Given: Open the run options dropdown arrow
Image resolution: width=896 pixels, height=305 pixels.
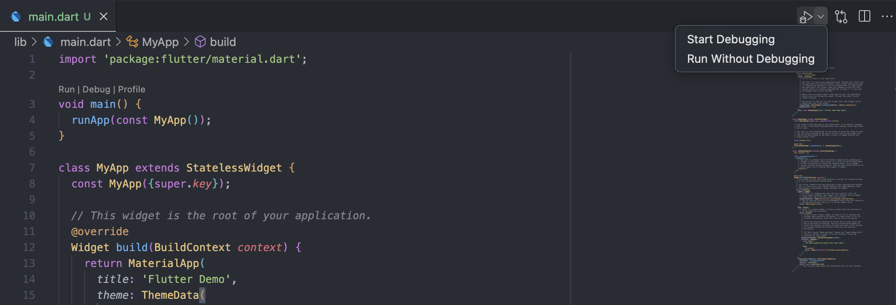Looking at the screenshot, I should pyautogui.click(x=821, y=17).
